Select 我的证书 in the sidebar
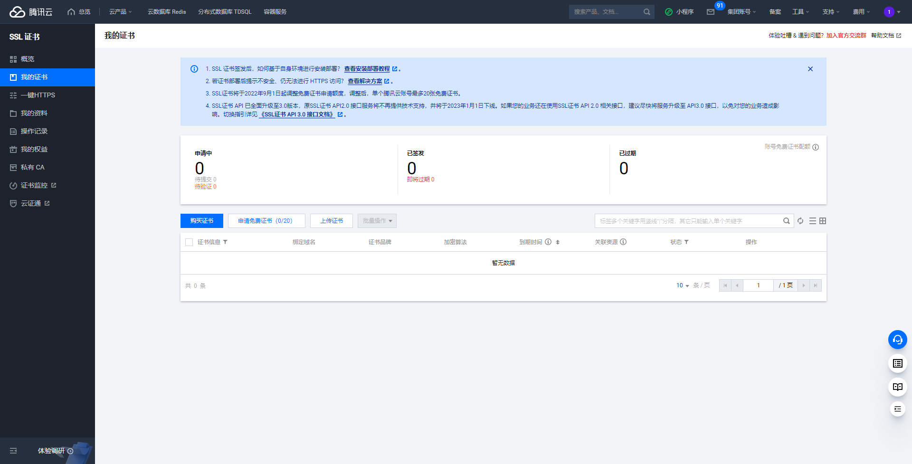The width and height of the screenshot is (912, 464). (x=47, y=77)
